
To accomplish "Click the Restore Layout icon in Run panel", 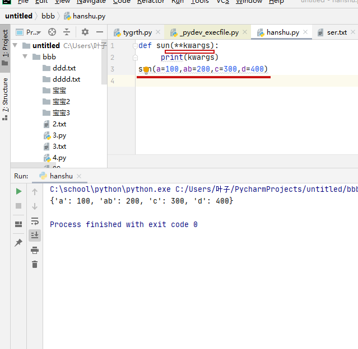I will [x=18, y=224].
